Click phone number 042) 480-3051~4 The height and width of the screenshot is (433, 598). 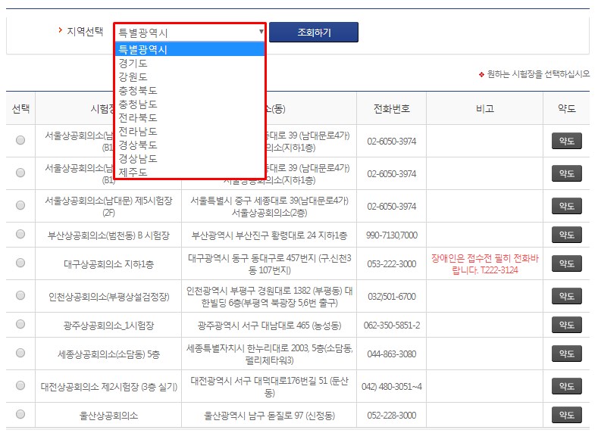tap(392, 387)
